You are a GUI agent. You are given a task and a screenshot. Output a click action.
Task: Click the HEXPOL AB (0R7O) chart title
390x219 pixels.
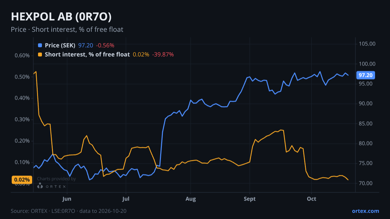click(x=61, y=17)
